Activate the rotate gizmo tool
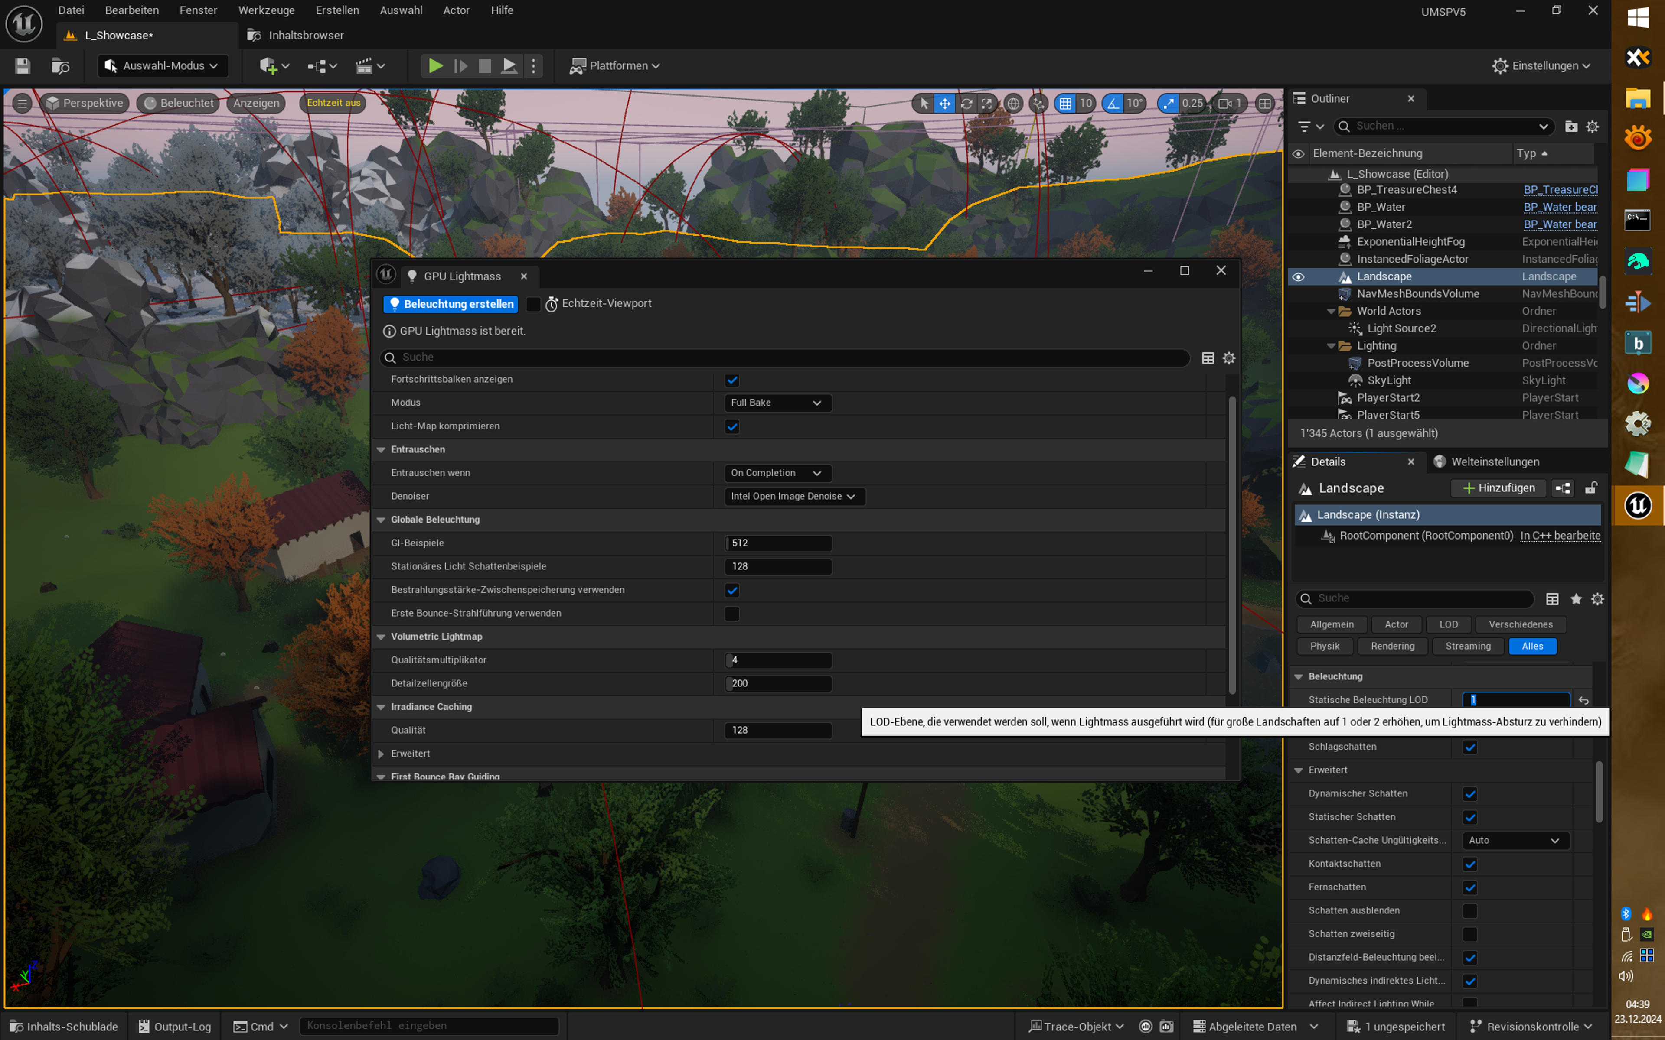 (966, 103)
